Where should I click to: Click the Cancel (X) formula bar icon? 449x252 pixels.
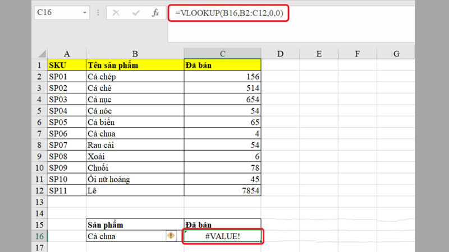(x=116, y=13)
